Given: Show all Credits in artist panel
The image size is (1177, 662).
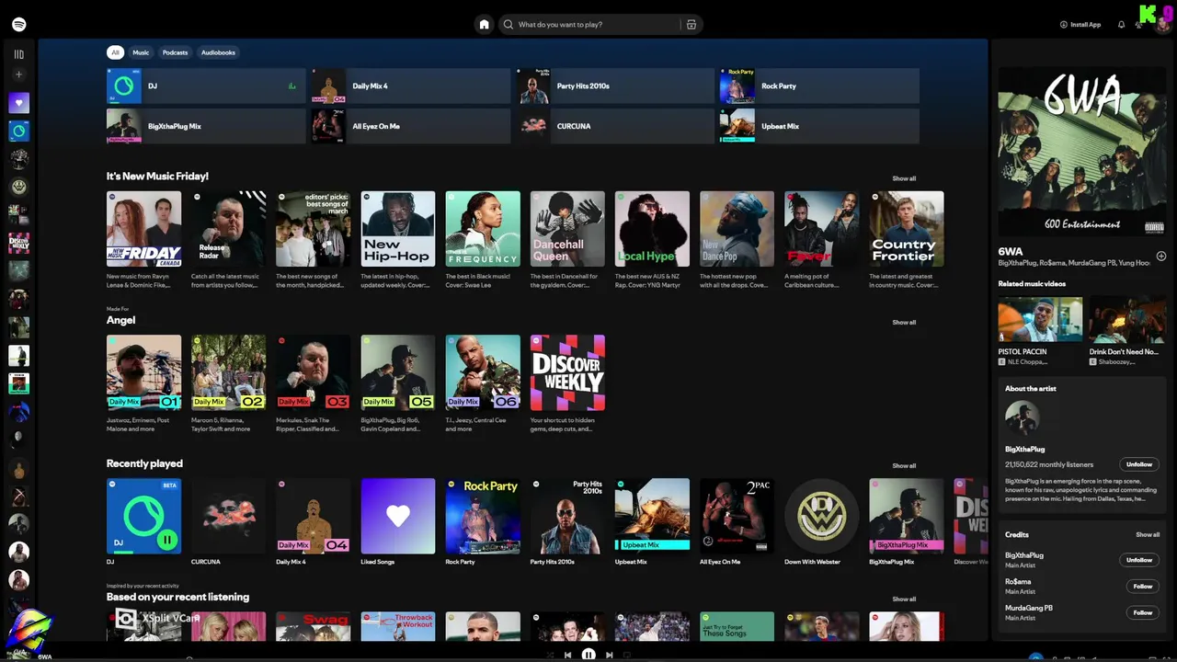Looking at the screenshot, I should pos(1147,534).
